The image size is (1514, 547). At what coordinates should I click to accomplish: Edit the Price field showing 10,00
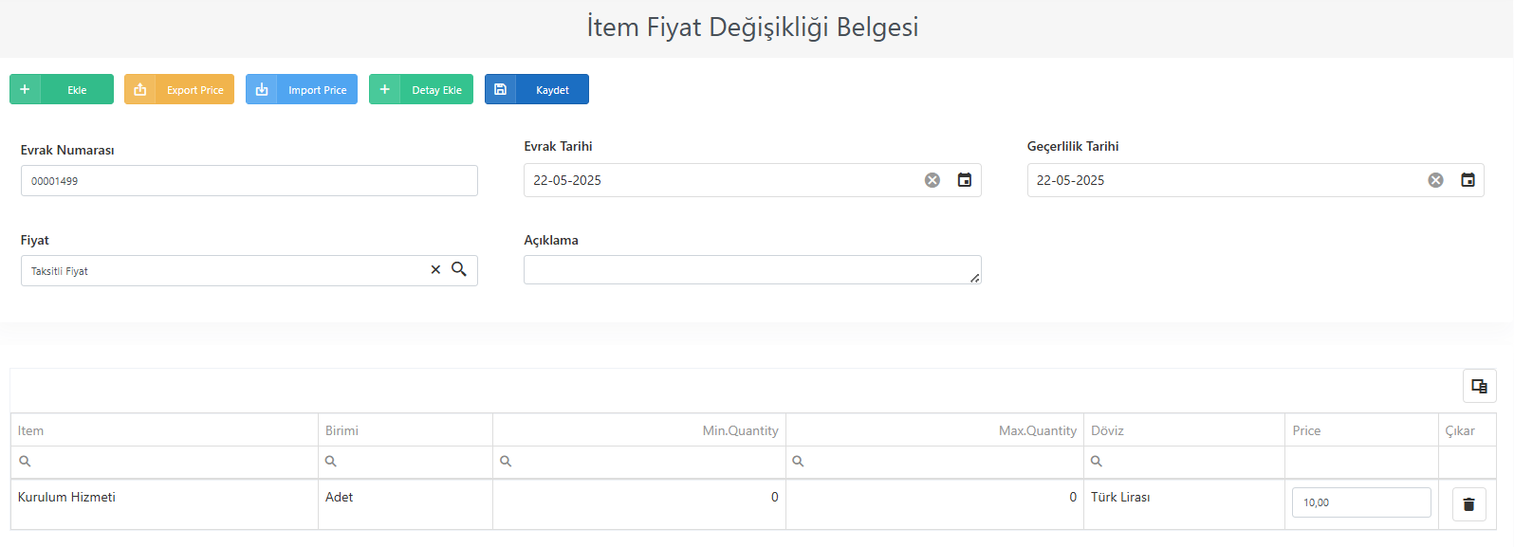[1361, 502]
